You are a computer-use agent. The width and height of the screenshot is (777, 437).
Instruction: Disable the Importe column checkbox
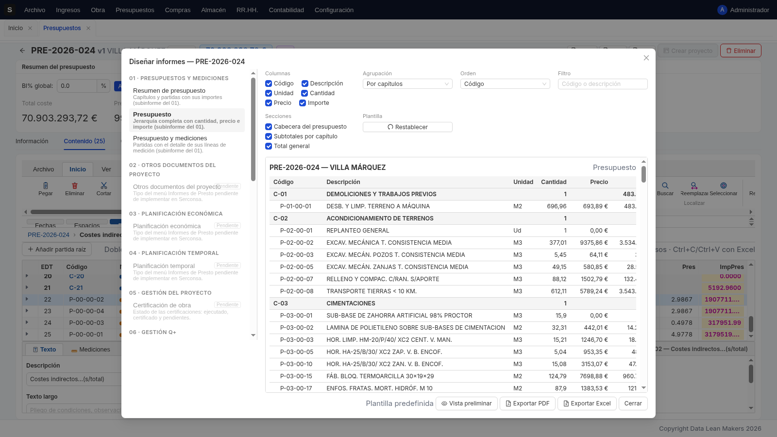coord(303,103)
